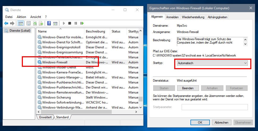This screenshot has width=258, height=131.
Task: Switch to the Abhängigkeiten tab
Action: click(217, 17)
